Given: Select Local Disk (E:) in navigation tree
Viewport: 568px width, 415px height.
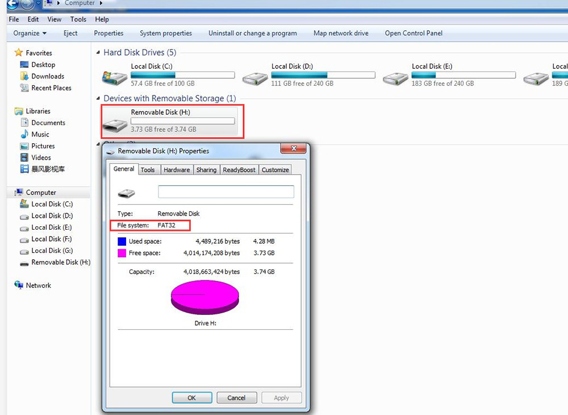Looking at the screenshot, I should click(x=52, y=227).
